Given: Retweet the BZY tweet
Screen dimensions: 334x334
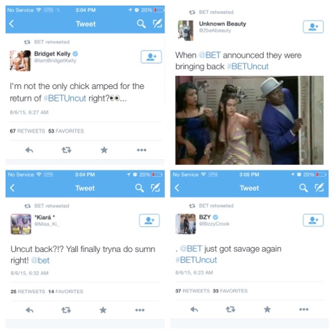Looking at the screenshot, I should tap(230, 309).
